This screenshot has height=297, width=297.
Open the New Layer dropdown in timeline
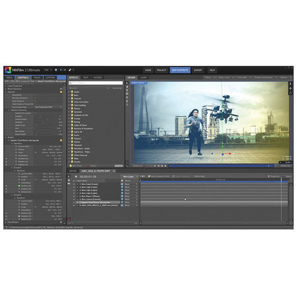pos(130,176)
